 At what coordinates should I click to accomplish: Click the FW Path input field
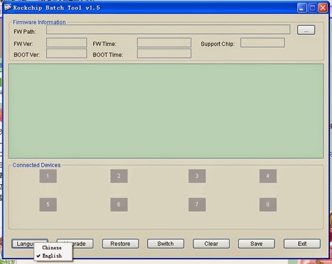click(168, 29)
